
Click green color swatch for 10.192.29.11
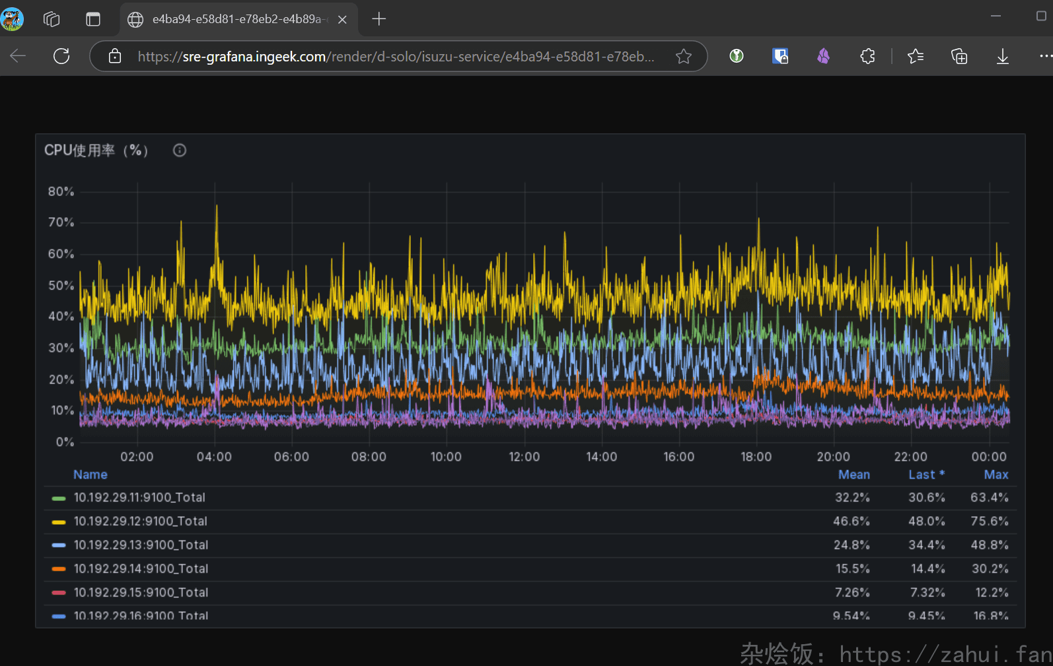coord(59,498)
